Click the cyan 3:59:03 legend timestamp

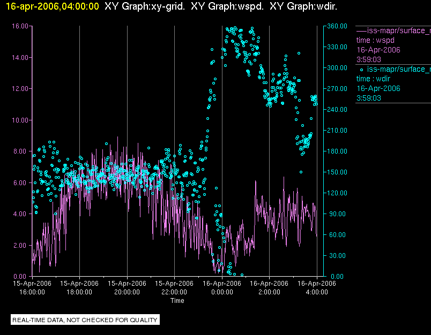point(369,98)
